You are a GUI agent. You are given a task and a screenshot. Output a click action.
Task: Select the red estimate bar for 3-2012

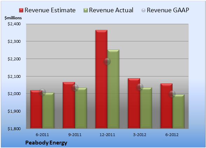point(134,103)
